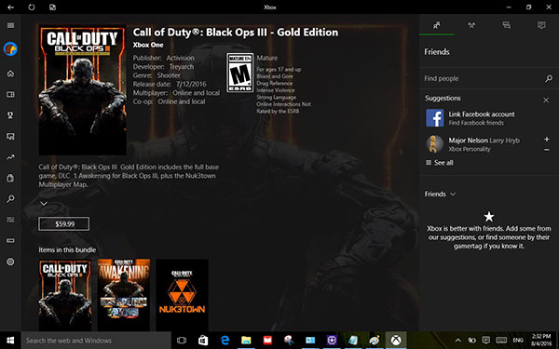This screenshot has height=349, width=559.
Task: Open the sidebar search magnifier icon
Action: point(10,199)
